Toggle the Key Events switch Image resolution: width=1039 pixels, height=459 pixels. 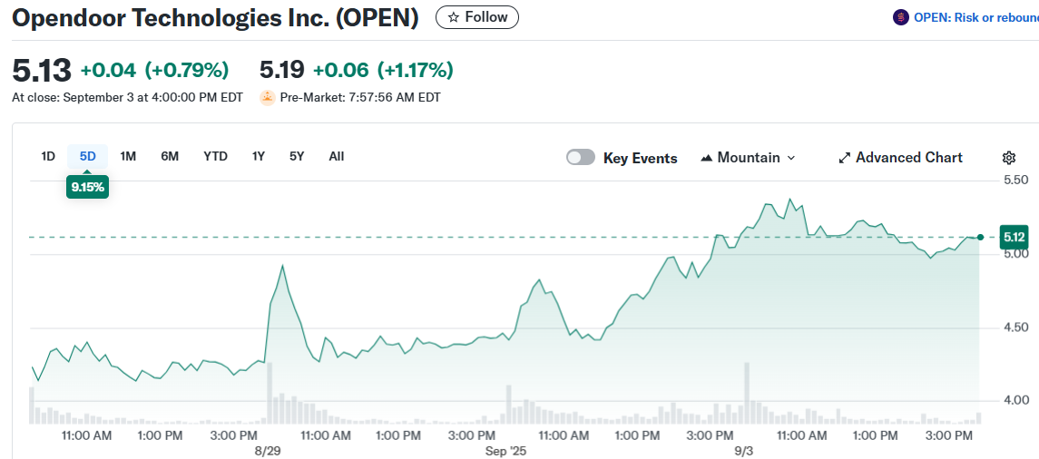tap(581, 158)
